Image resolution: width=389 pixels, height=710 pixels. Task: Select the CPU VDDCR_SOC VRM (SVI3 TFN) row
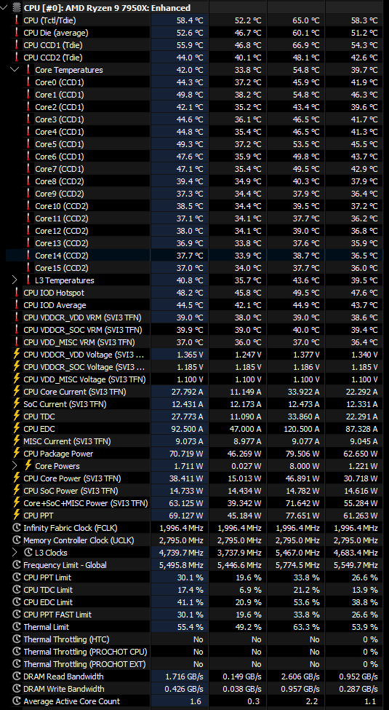point(195,330)
